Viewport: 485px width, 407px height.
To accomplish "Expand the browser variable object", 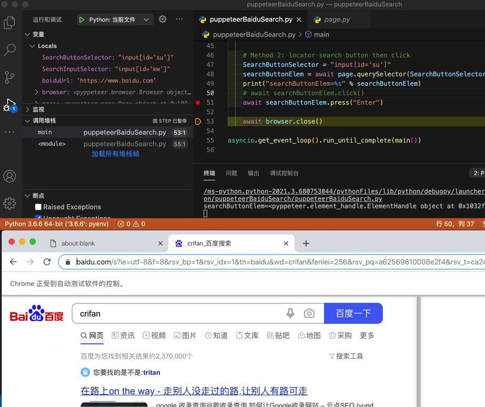I will coord(36,92).
